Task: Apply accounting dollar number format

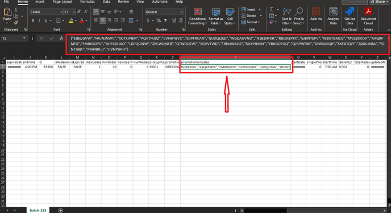Action: click(x=148, y=20)
